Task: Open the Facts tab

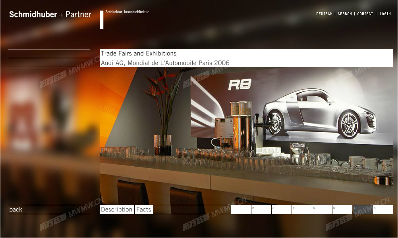Action: [x=144, y=209]
